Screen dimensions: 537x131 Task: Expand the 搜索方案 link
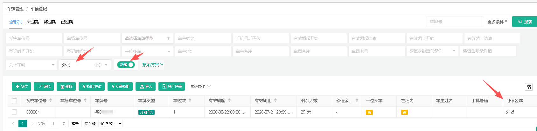[153, 65]
